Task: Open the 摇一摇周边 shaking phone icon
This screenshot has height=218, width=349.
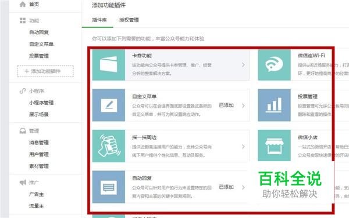Action: [x=109, y=146]
